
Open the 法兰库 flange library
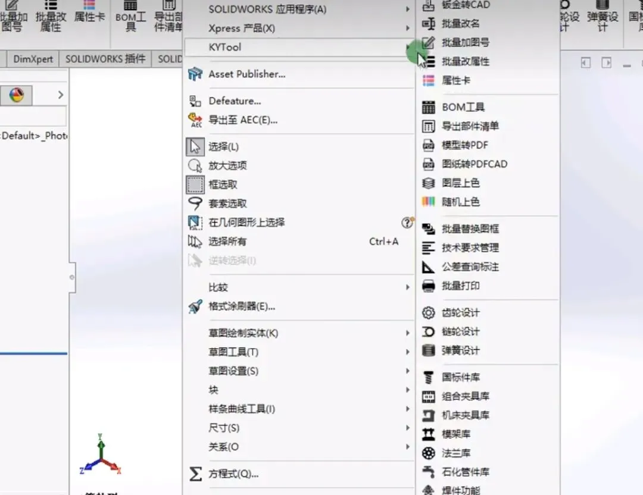tap(455, 453)
